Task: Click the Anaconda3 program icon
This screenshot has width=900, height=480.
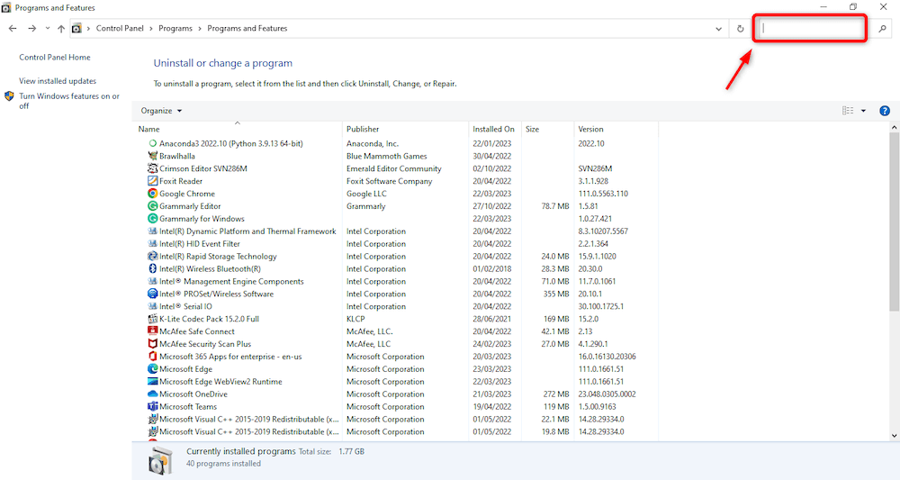Action: click(153, 143)
